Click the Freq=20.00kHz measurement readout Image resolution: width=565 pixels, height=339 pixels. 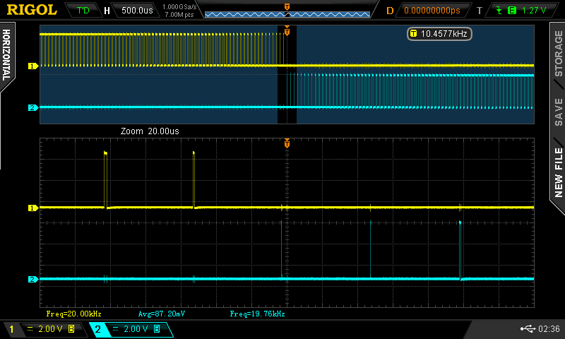[x=73, y=313]
